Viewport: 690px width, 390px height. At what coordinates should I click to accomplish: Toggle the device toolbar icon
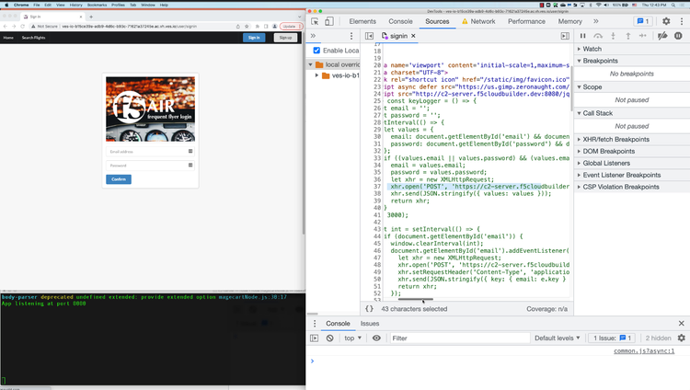click(330, 21)
